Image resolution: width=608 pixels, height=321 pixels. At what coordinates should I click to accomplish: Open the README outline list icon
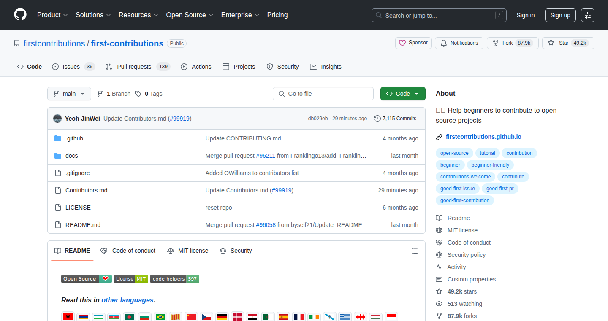(415, 251)
